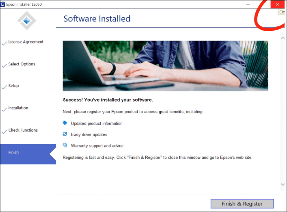The height and width of the screenshot is (212, 287).
Task: Select the License Agreement step
Action: pyautogui.click(x=26, y=42)
